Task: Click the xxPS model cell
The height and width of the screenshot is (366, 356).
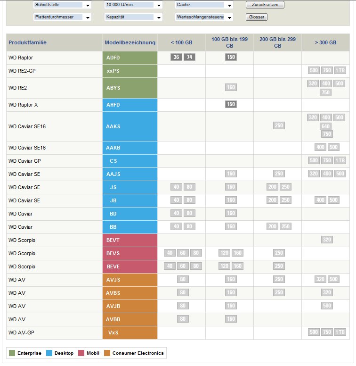Action: coord(130,71)
